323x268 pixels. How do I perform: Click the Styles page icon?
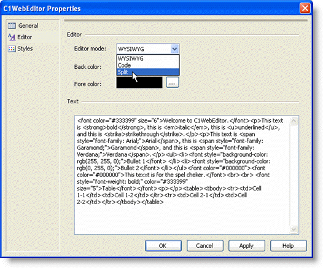(12, 49)
